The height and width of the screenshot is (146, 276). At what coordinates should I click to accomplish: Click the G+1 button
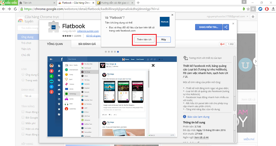pyautogui.click(x=222, y=44)
